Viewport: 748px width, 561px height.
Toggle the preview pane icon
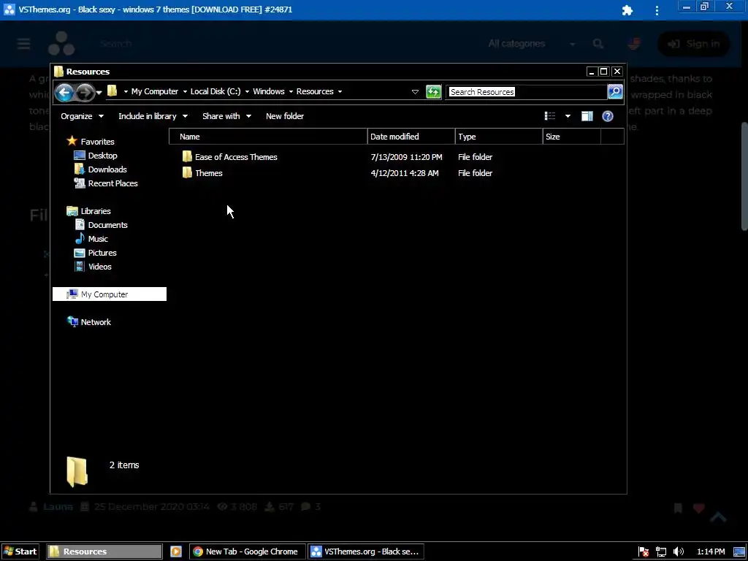pyautogui.click(x=587, y=116)
